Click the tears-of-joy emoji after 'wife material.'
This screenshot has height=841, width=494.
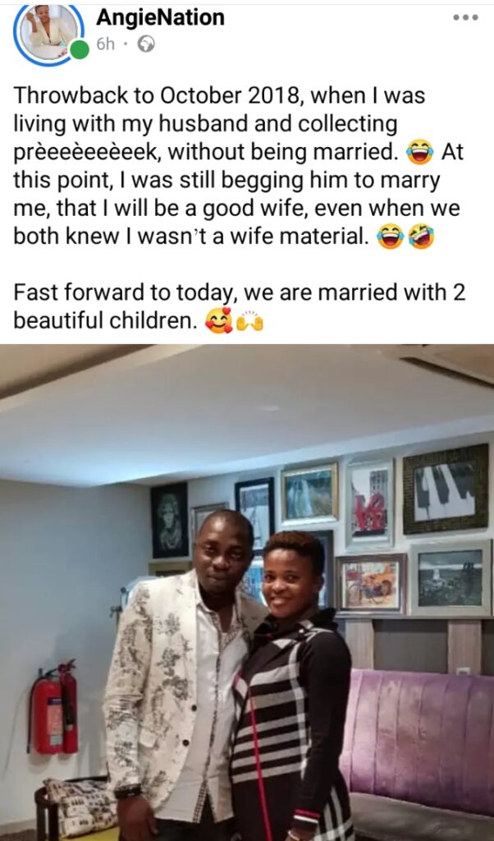click(x=390, y=237)
